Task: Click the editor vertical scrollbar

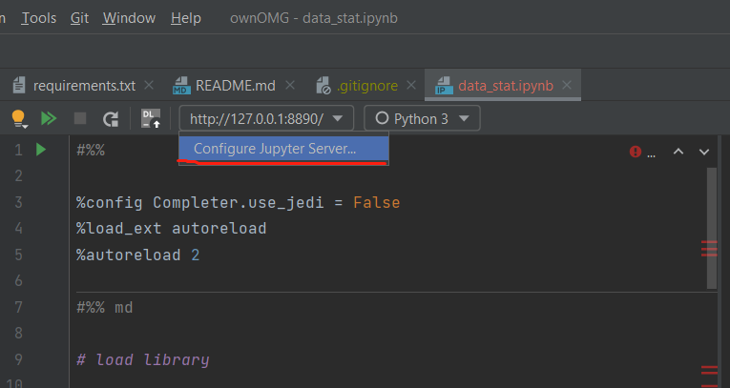Action: 711,228
